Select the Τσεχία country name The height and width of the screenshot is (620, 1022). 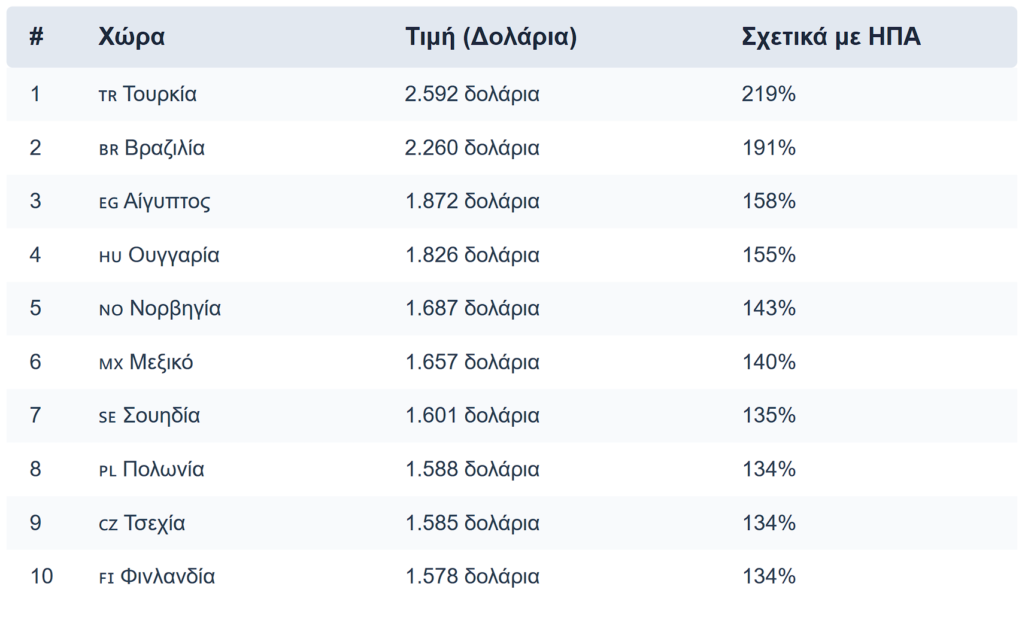click(x=154, y=523)
